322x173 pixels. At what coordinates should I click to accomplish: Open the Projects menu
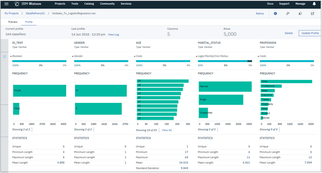(x=60, y=4)
